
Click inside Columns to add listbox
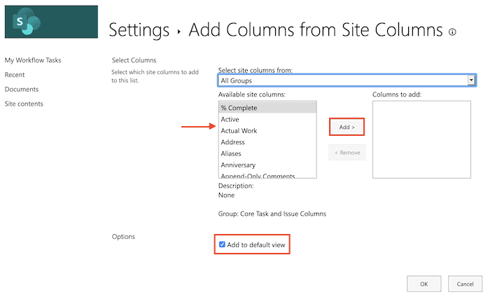tap(421, 139)
